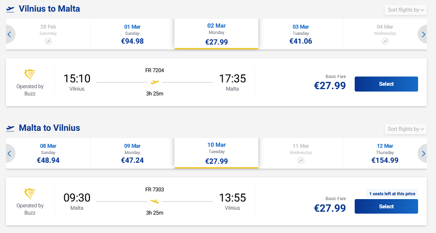The image size is (436, 233).
Task: Select the 09:30 Malta to Vilnius flight
Action: coord(386,206)
